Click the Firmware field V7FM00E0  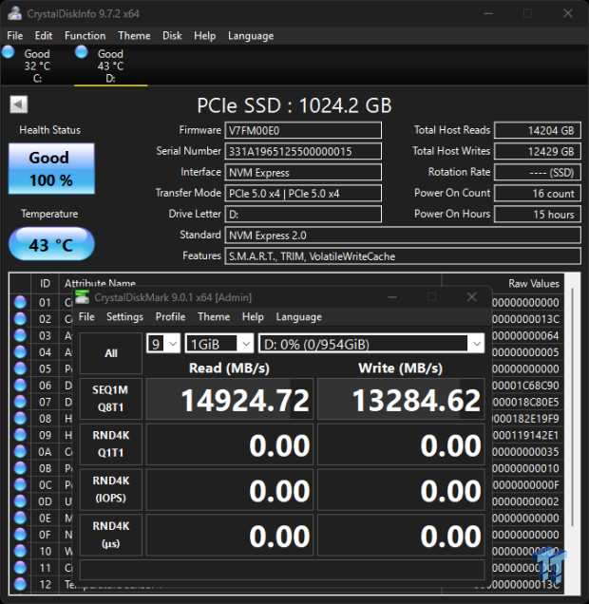(303, 131)
